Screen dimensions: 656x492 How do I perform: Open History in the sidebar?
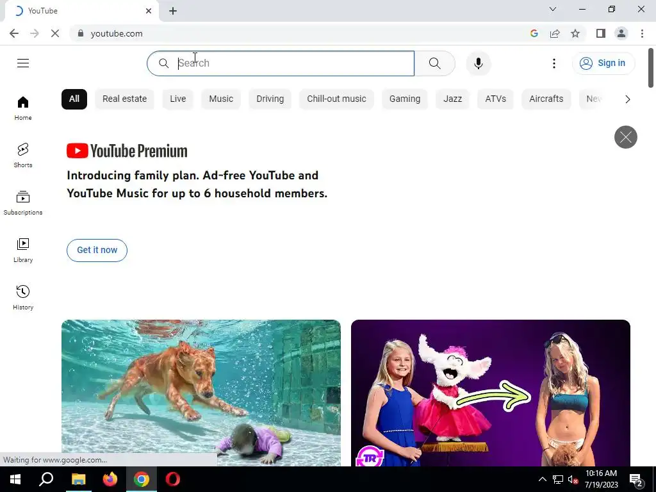tap(23, 297)
